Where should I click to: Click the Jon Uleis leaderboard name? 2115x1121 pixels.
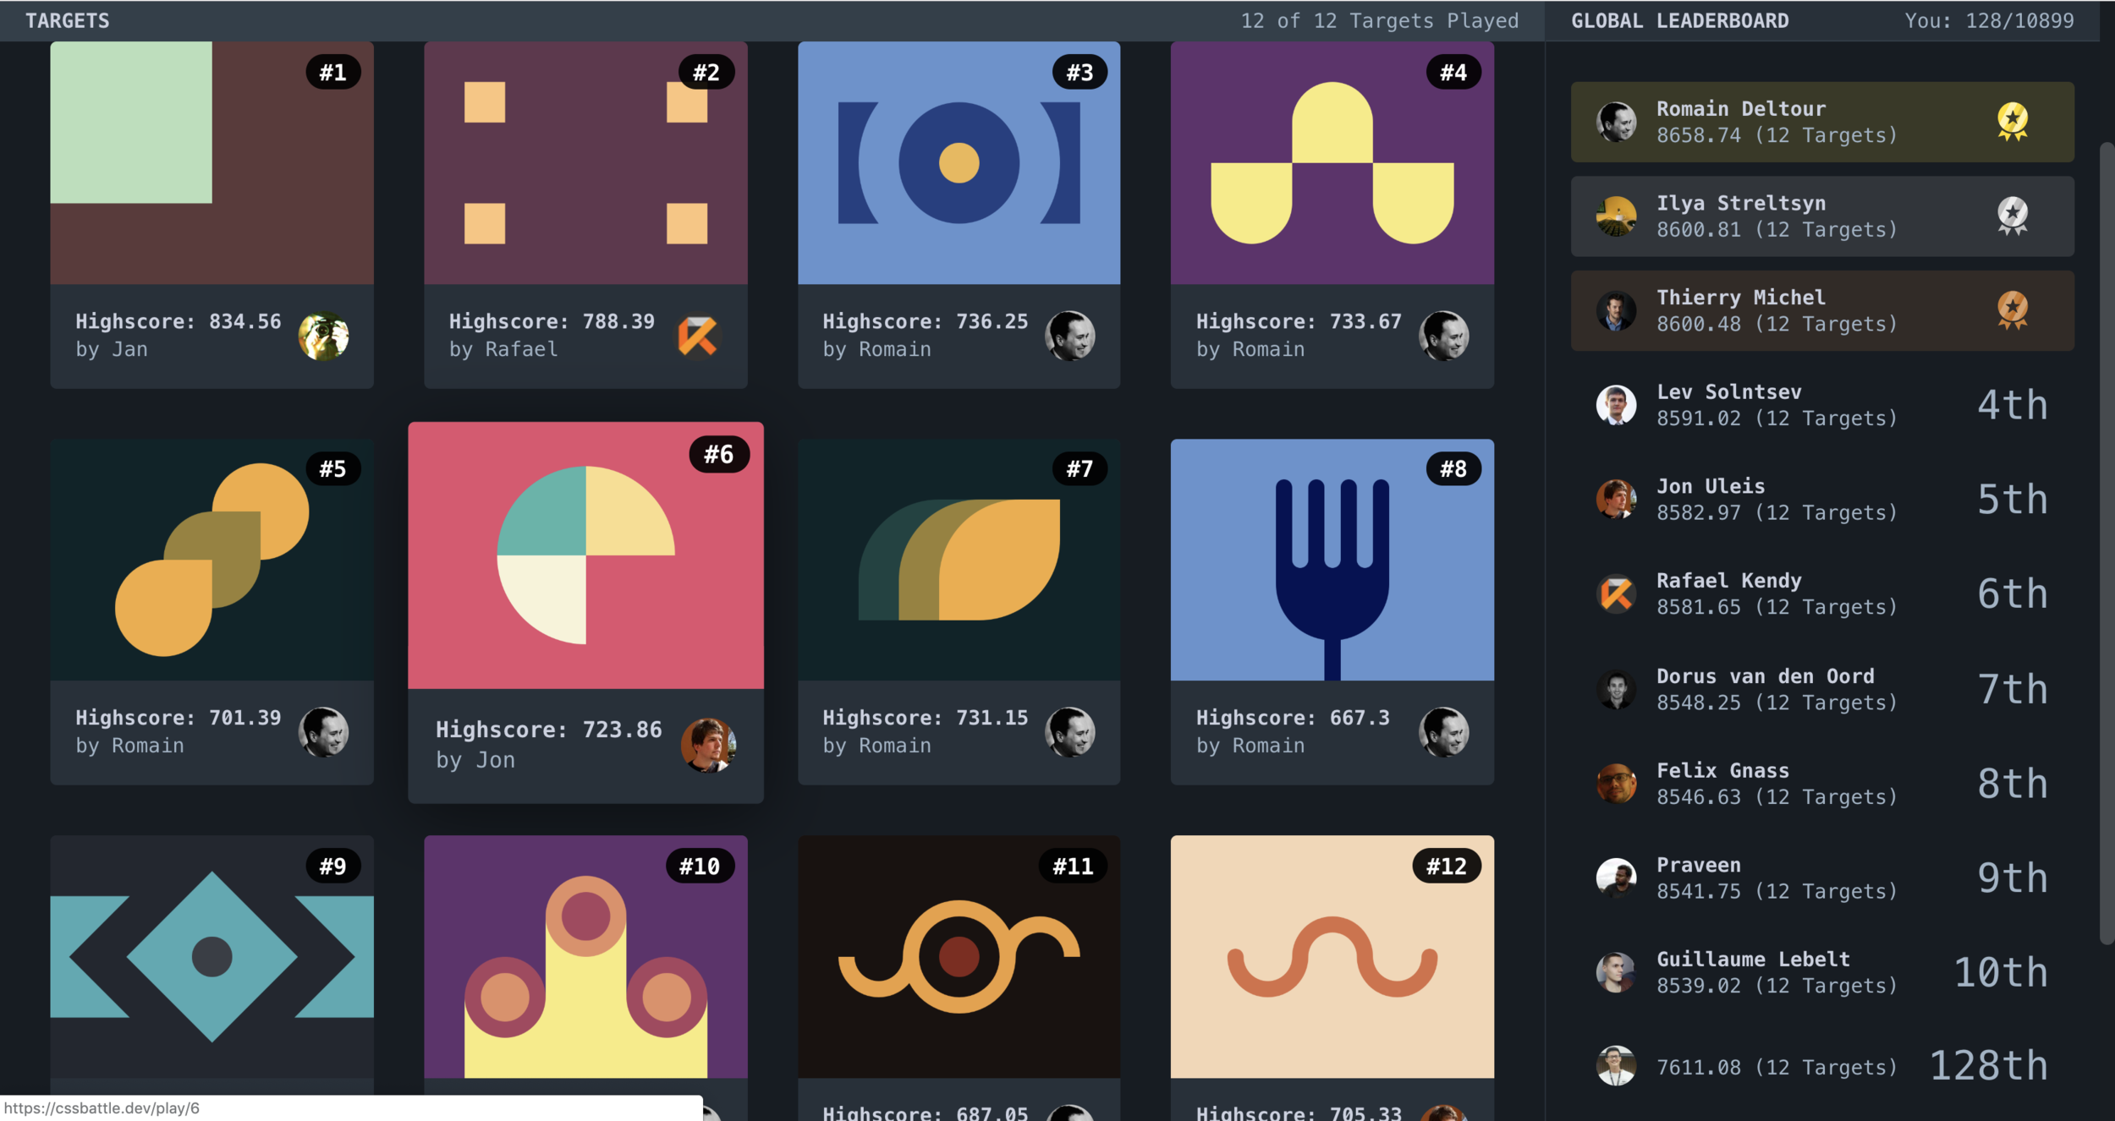[x=1710, y=486]
